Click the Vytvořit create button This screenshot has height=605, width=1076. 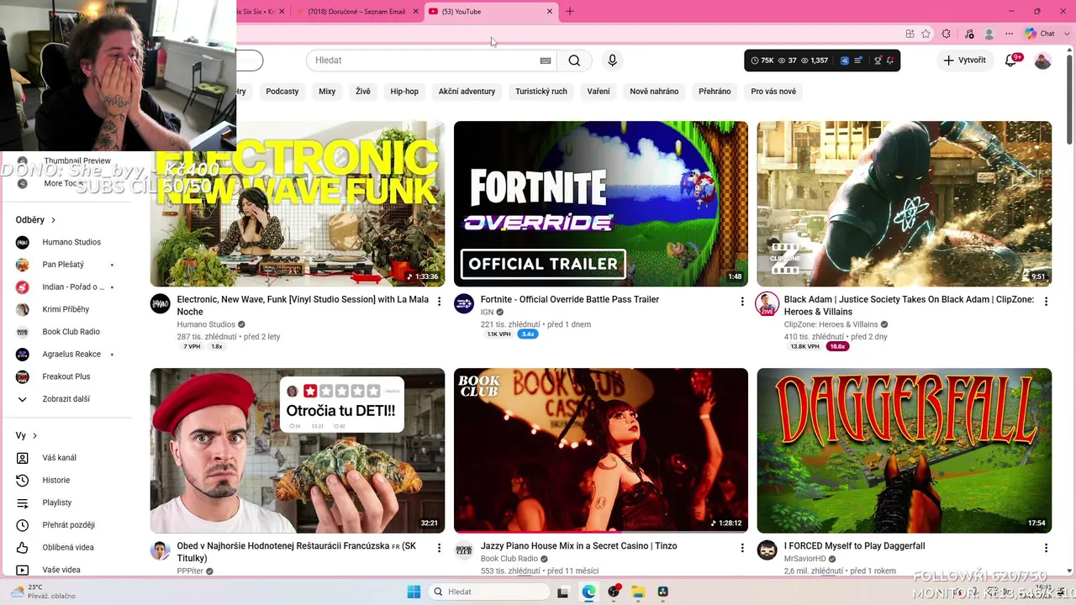pos(964,60)
